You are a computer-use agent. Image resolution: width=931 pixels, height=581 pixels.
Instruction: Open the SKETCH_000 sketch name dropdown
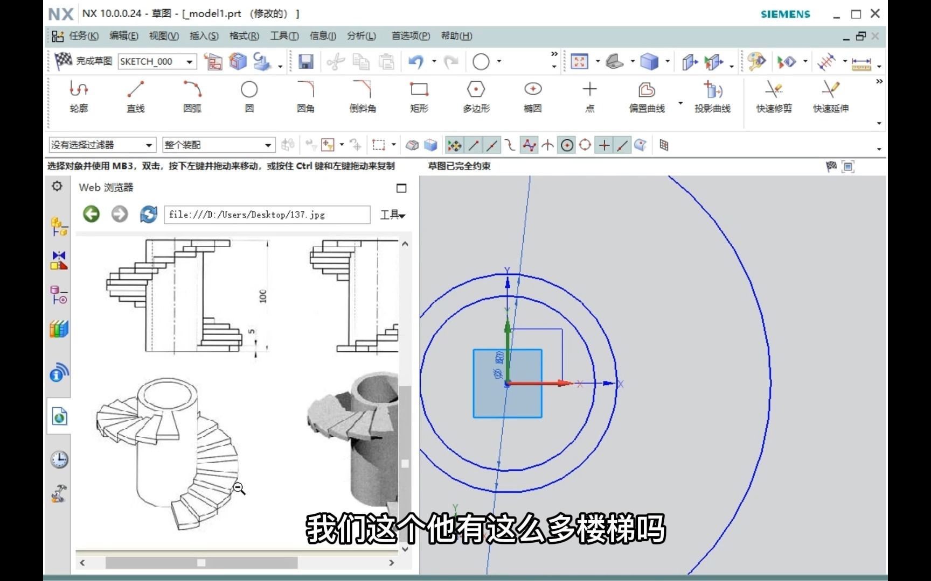tap(189, 62)
